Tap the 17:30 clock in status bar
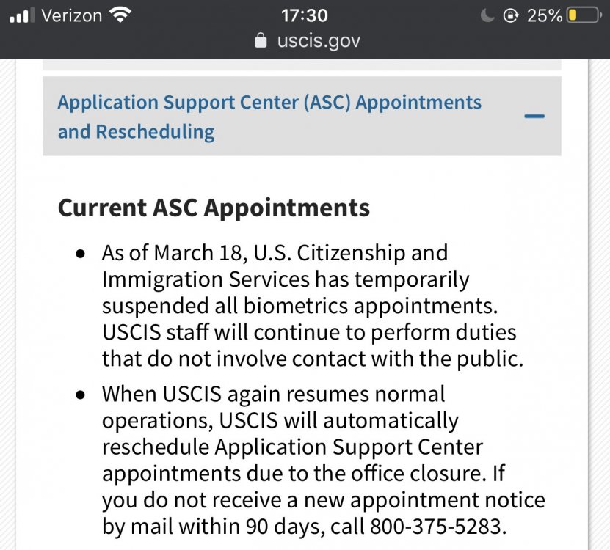The width and height of the screenshot is (610, 550). tap(305, 15)
